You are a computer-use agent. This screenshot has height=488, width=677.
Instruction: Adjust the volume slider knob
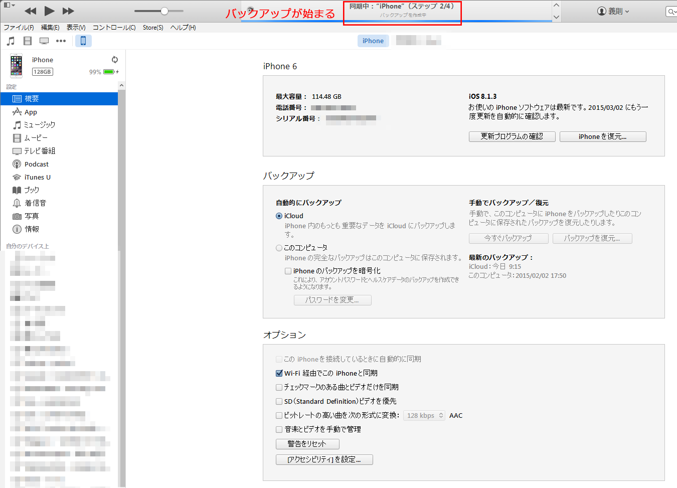(164, 11)
